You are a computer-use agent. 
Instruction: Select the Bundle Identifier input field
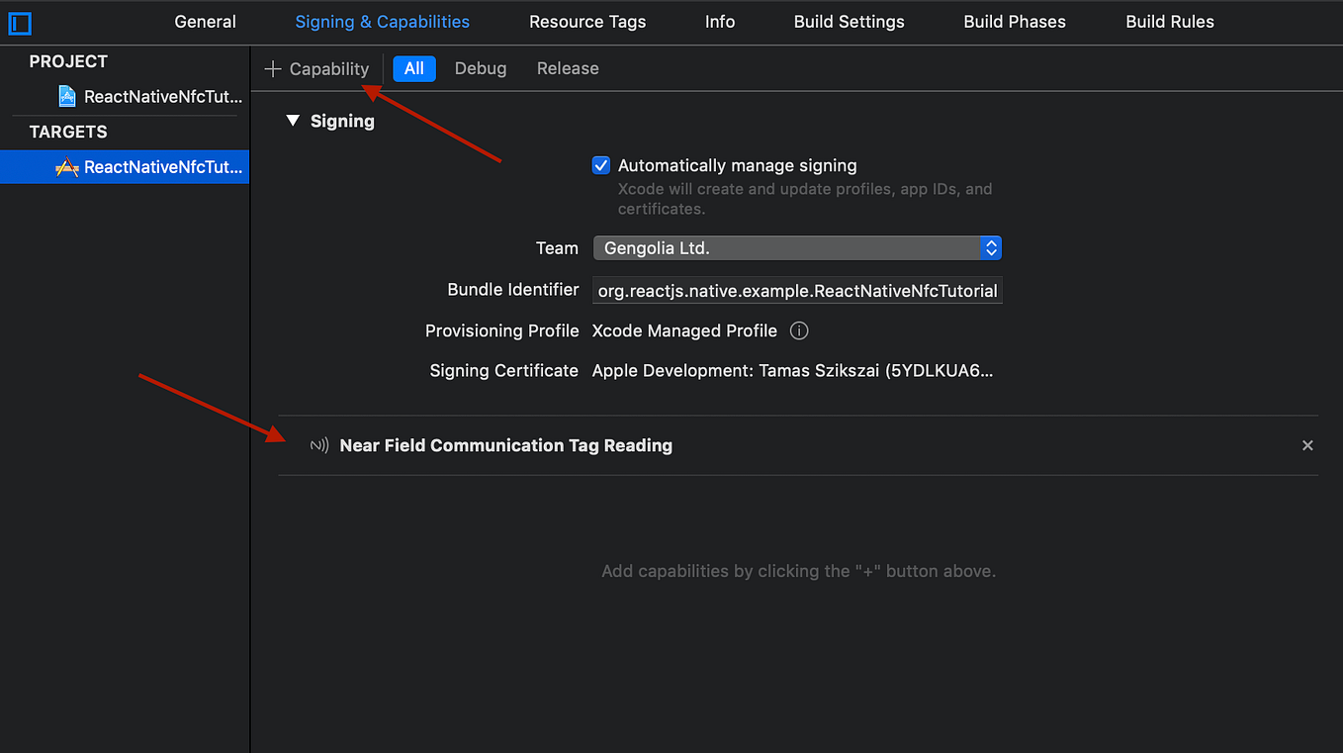(x=797, y=290)
